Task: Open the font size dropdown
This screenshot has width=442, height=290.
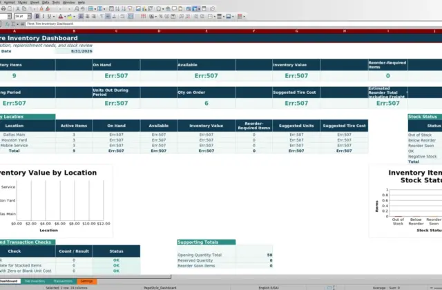Action: click(x=29, y=17)
